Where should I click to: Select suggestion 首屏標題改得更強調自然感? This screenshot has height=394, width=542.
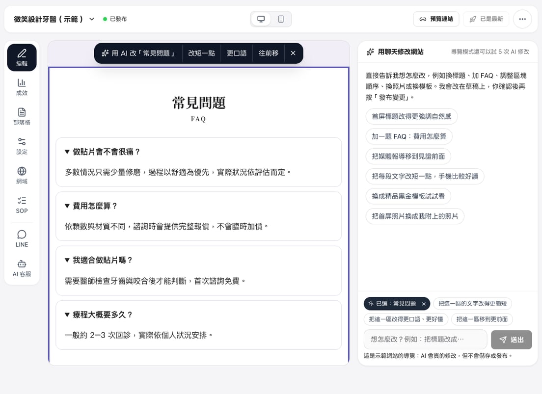coord(411,116)
